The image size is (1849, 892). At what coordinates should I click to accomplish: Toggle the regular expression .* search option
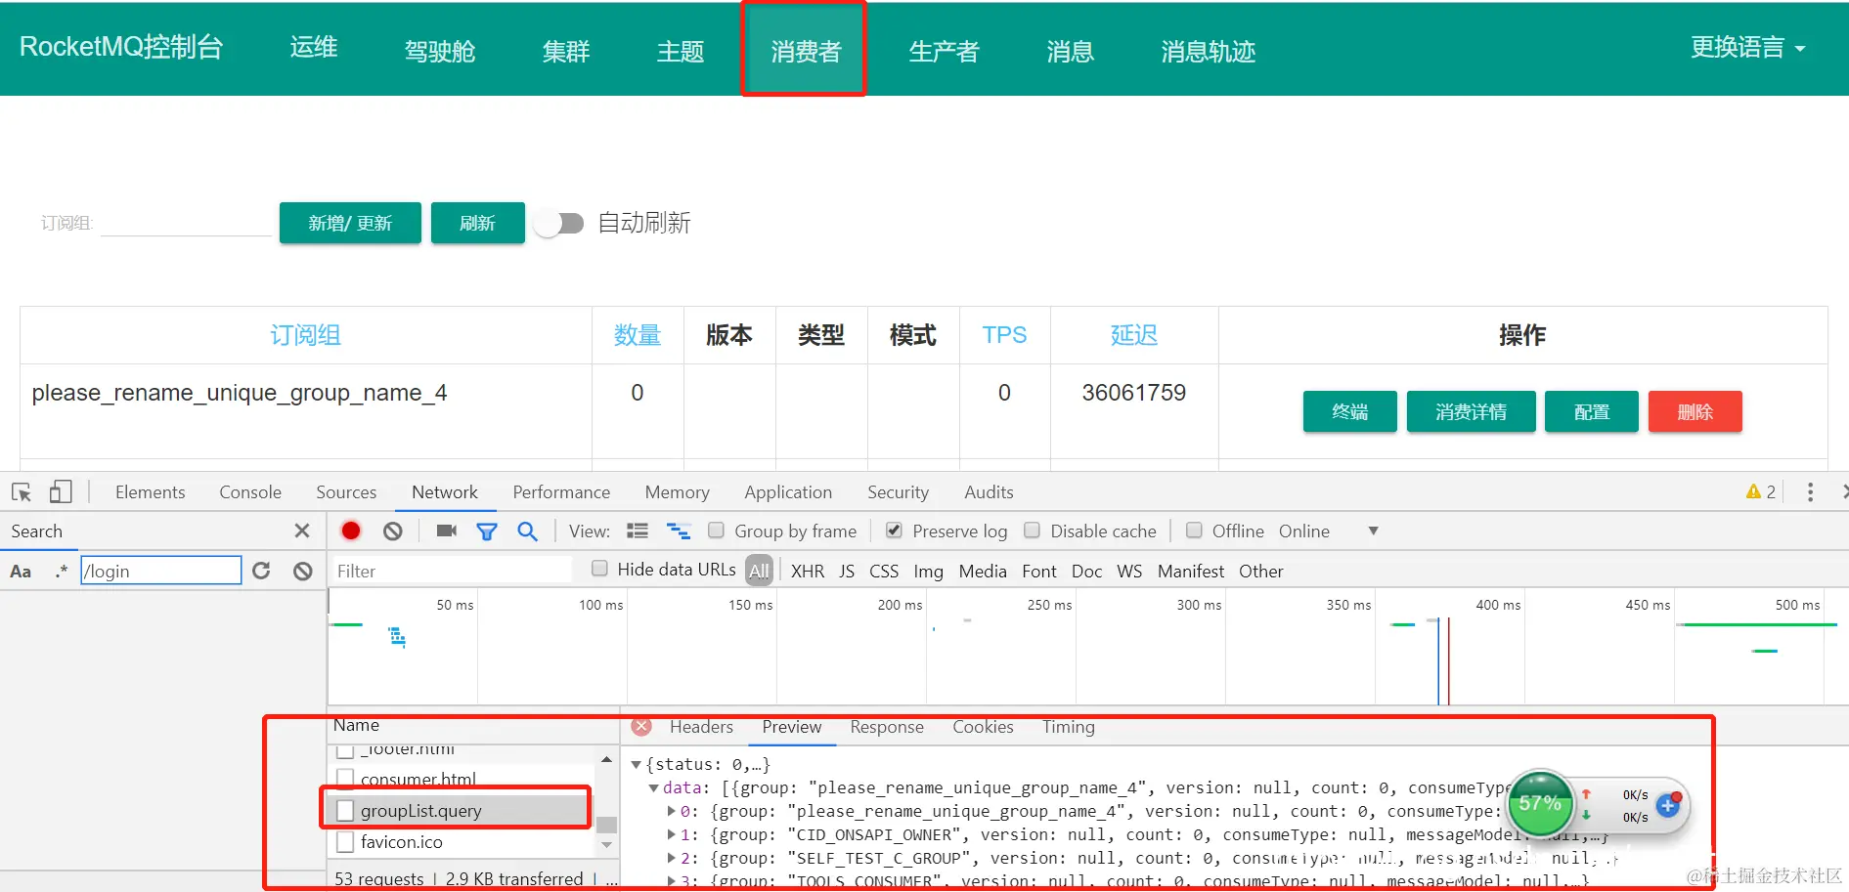[61, 572]
